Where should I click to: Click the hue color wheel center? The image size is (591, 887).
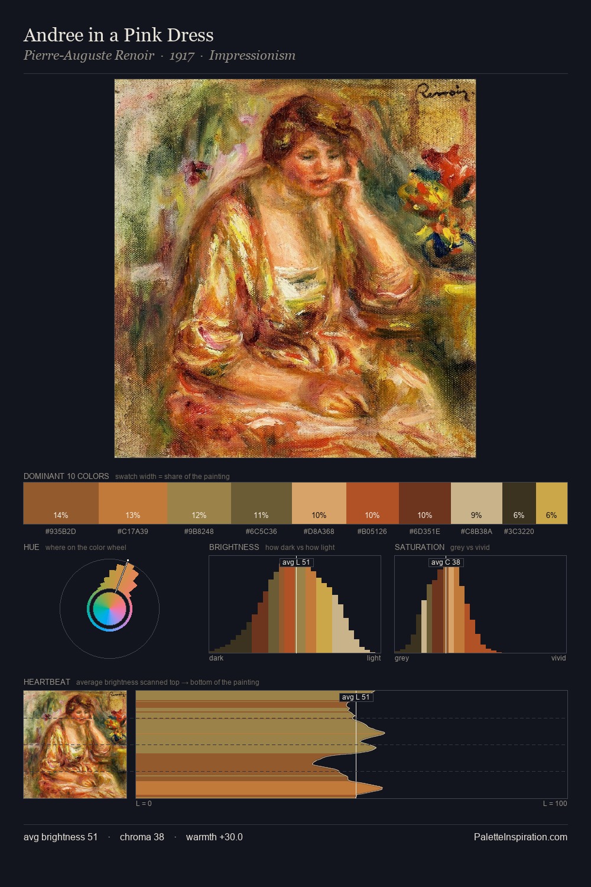pos(109,608)
